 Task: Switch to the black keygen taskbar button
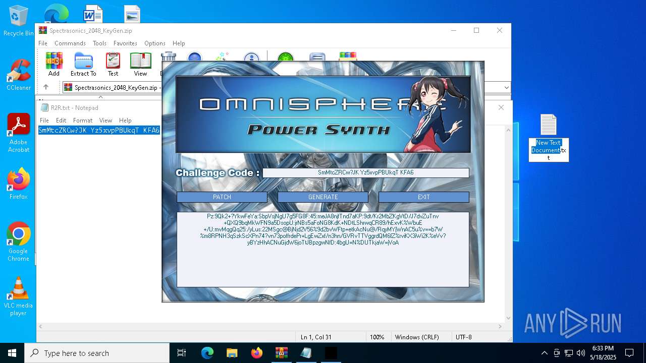(331, 353)
